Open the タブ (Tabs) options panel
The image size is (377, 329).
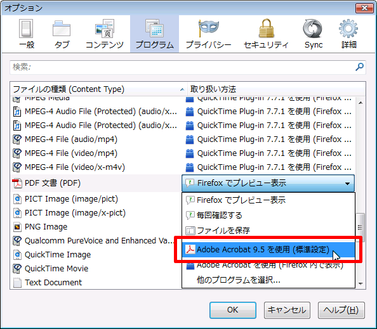(x=62, y=34)
